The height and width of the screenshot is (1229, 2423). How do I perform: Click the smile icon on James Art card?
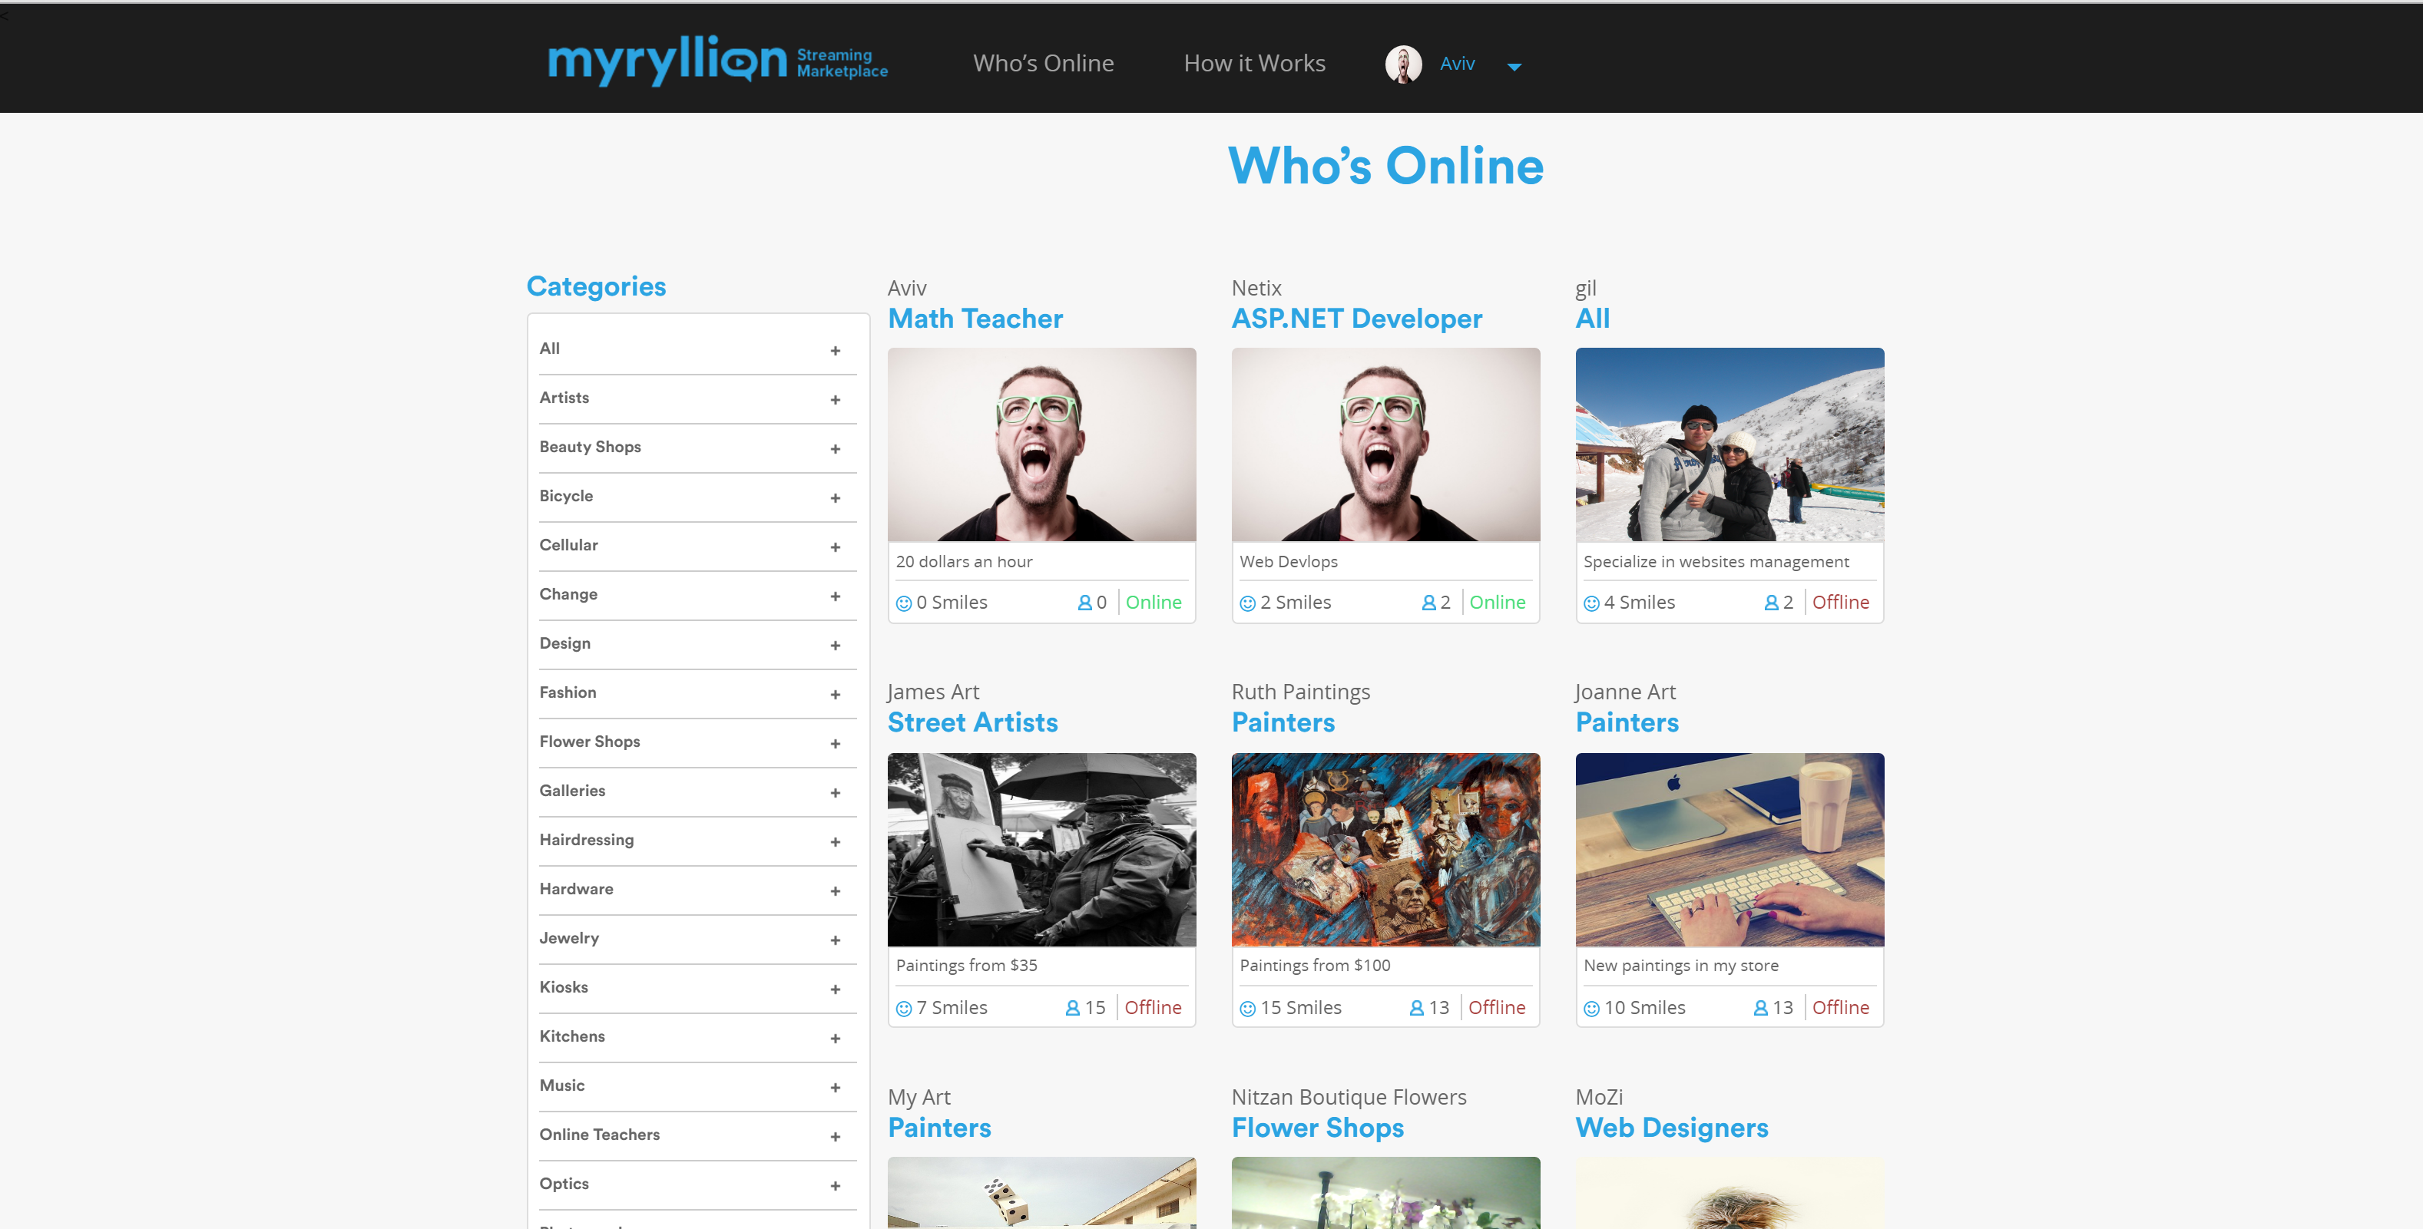pyautogui.click(x=903, y=1008)
